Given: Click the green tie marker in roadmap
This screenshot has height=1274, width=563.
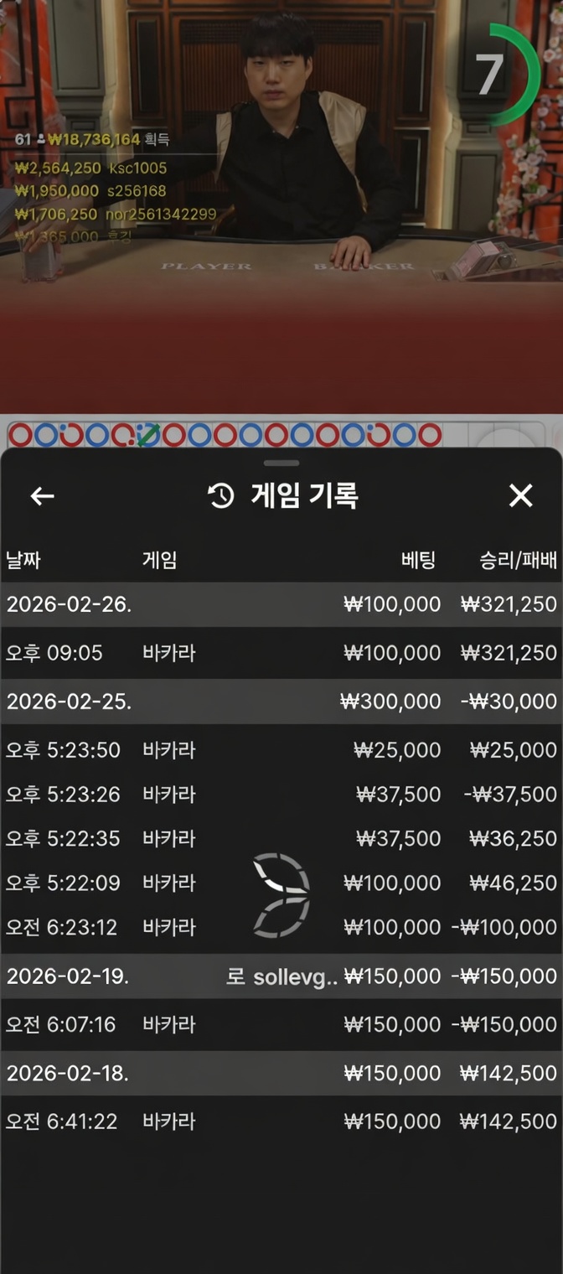Looking at the screenshot, I should click(148, 435).
